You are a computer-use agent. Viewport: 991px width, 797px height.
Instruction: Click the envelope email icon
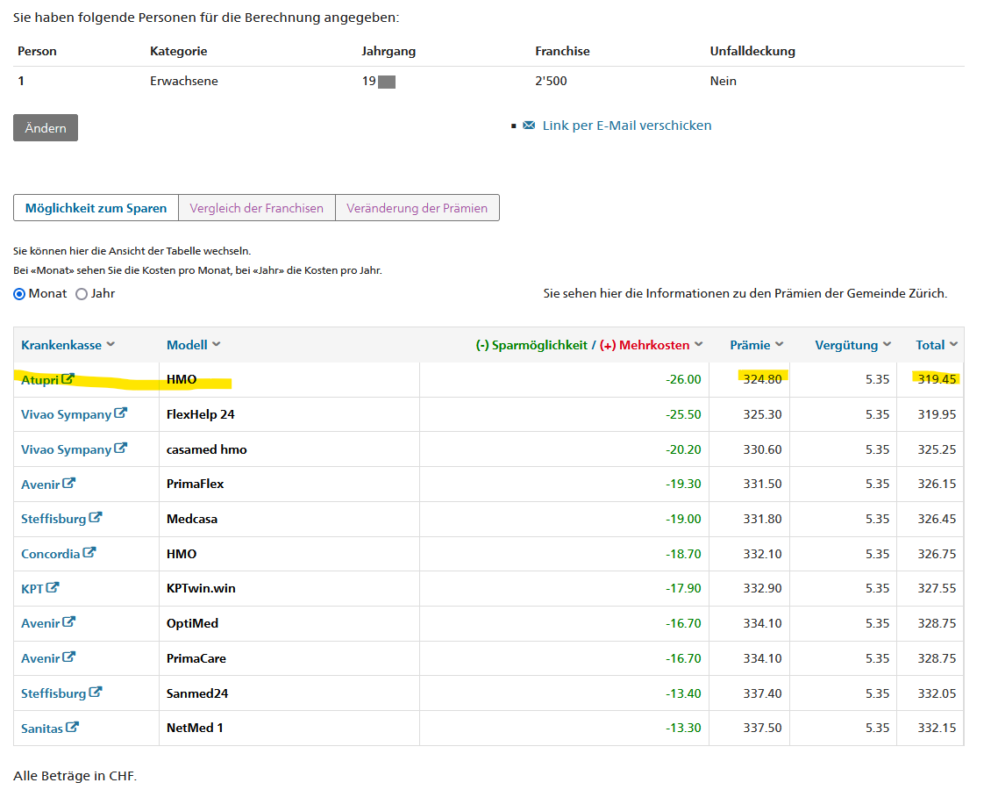pyautogui.click(x=529, y=126)
